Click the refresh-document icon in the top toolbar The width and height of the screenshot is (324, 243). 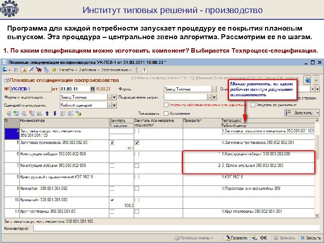coord(15,70)
